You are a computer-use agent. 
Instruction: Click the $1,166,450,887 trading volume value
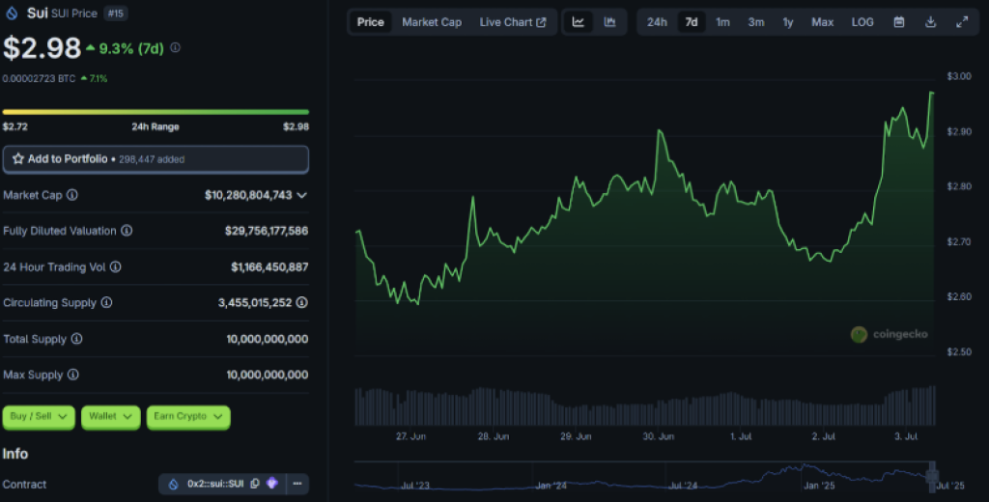pyautogui.click(x=269, y=267)
